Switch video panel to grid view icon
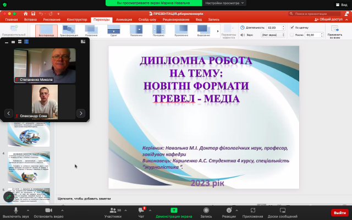 click(x=26, y=42)
